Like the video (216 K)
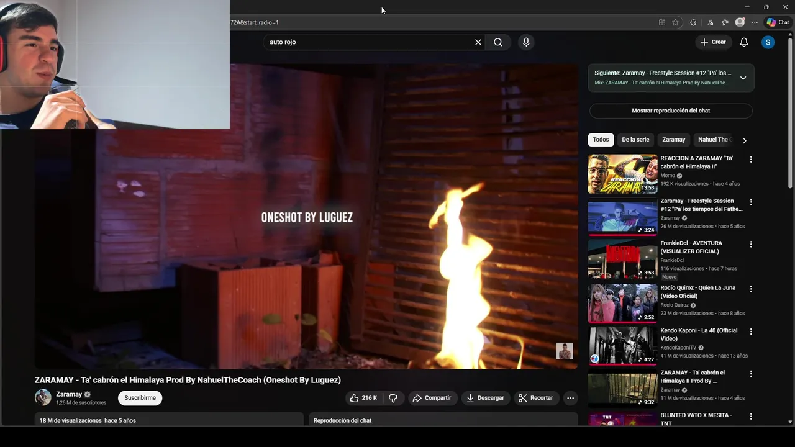This screenshot has width=795, height=447. [363, 398]
